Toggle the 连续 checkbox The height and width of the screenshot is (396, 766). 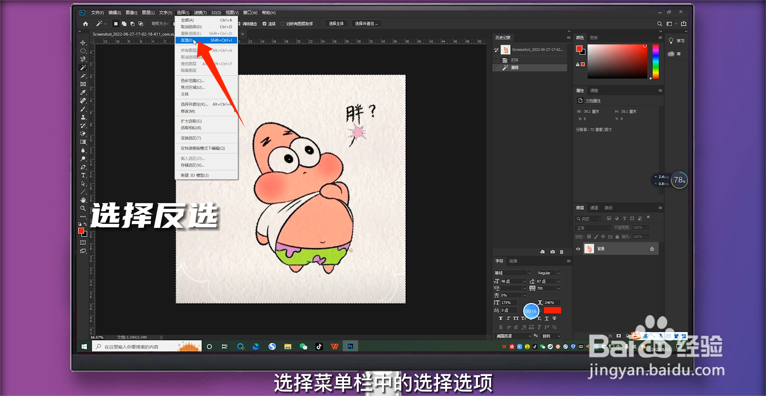tap(265, 24)
